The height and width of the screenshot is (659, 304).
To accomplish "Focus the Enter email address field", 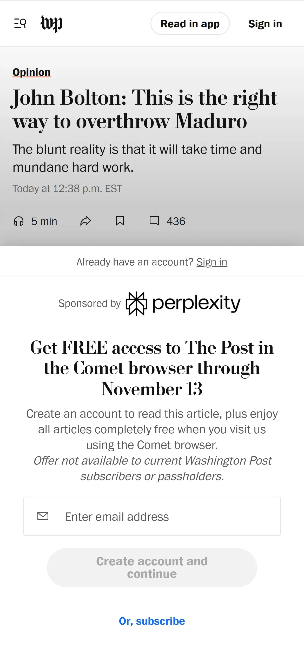I will pyautogui.click(x=166, y=517).
